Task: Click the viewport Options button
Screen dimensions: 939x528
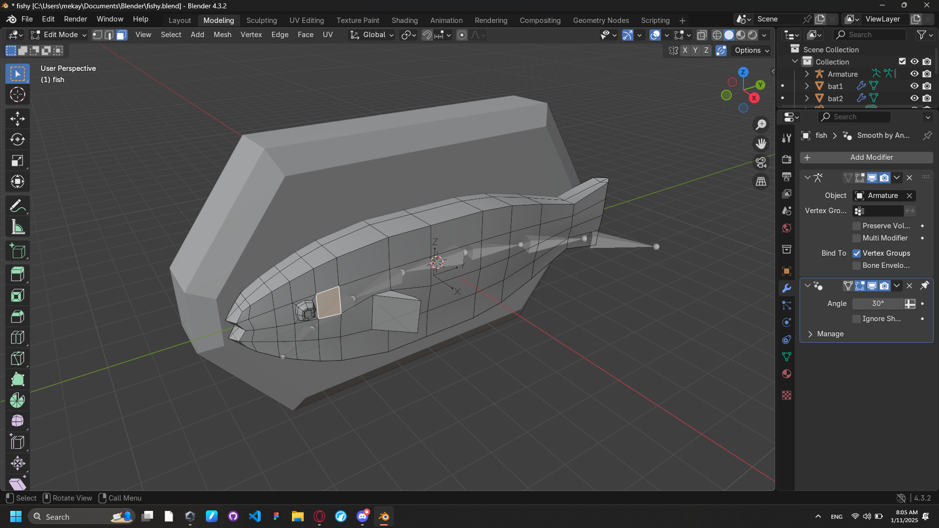Action: point(752,50)
